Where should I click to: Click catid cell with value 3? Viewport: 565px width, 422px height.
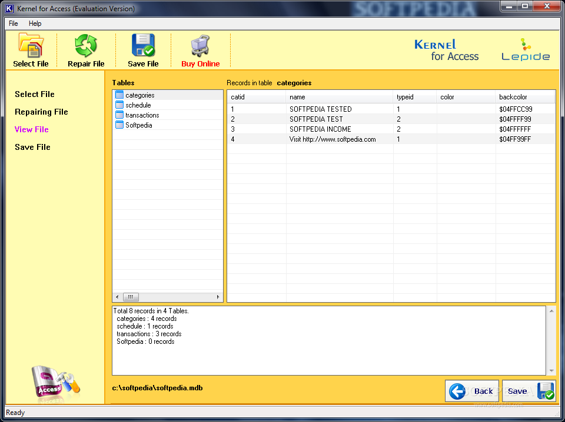(x=257, y=129)
